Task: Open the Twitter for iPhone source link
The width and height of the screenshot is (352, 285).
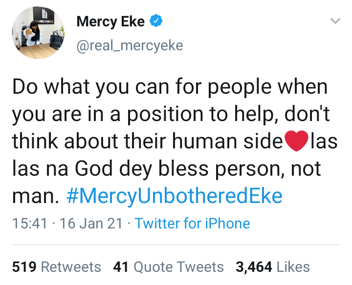Action: tap(192, 224)
